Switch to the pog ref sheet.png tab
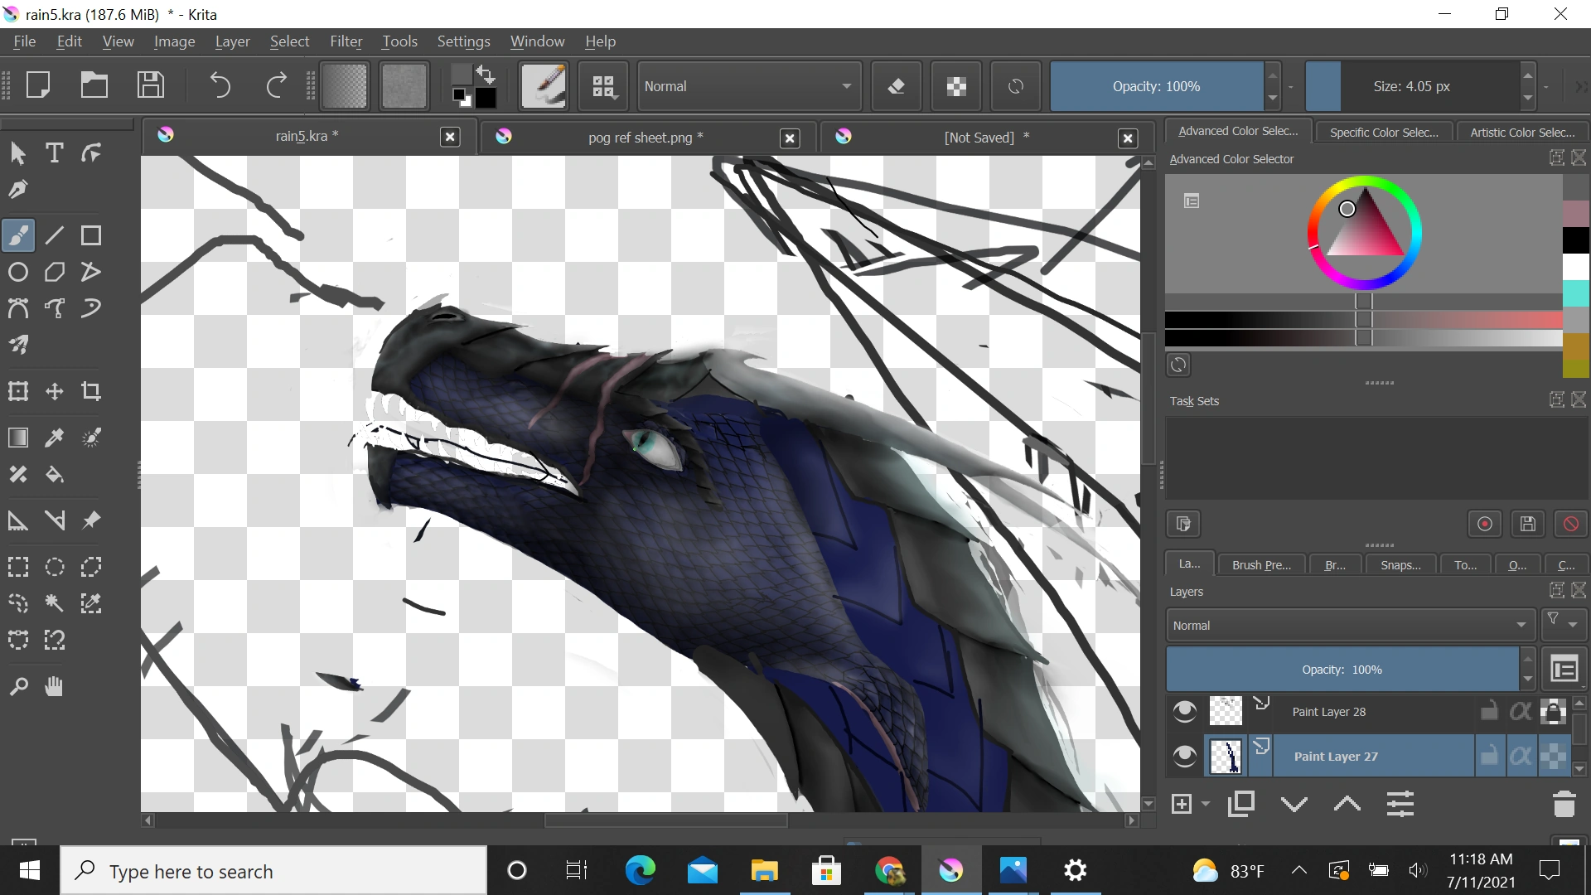The width and height of the screenshot is (1591, 895). coord(643,137)
